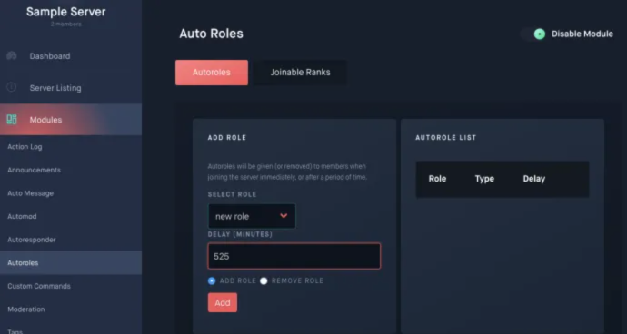Click the Modules grid icon
The image size is (627, 334).
click(12, 120)
